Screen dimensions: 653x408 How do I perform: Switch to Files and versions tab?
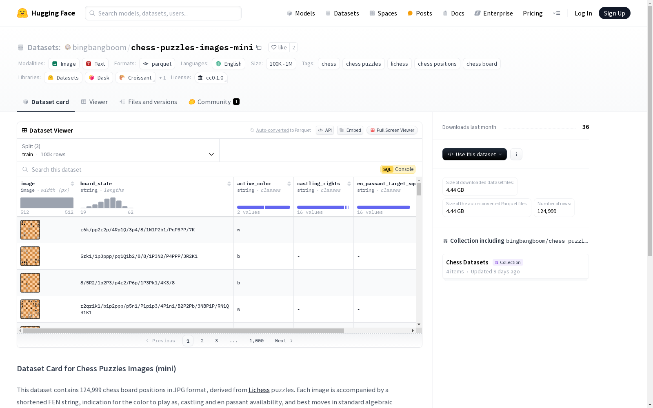point(148,102)
